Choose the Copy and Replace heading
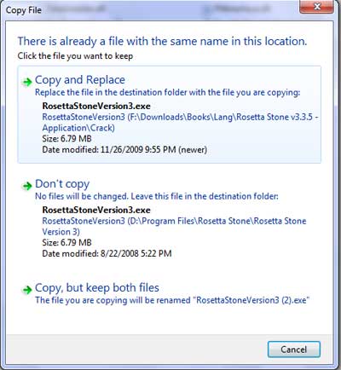Image resolution: width=341 pixels, height=370 pixels. (x=80, y=80)
